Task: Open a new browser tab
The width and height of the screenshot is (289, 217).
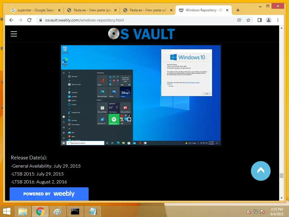Action: click(x=238, y=10)
